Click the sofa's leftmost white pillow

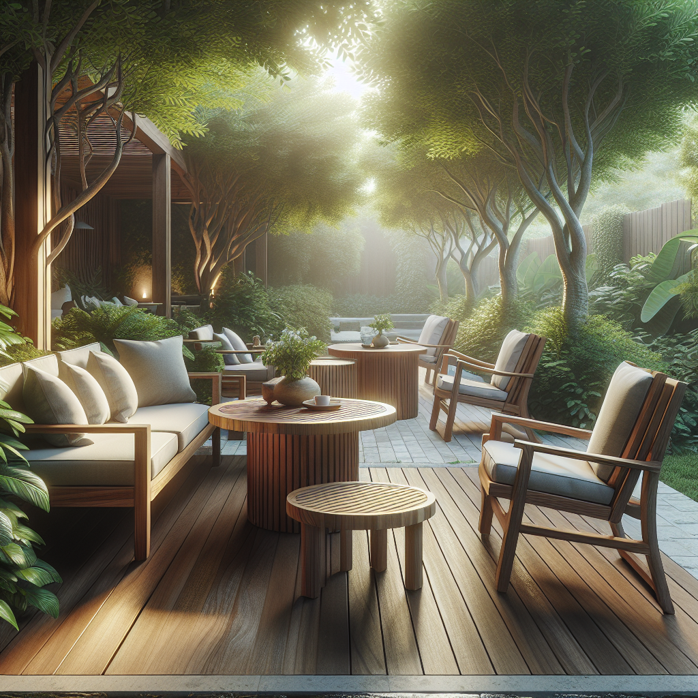(x=41, y=395)
